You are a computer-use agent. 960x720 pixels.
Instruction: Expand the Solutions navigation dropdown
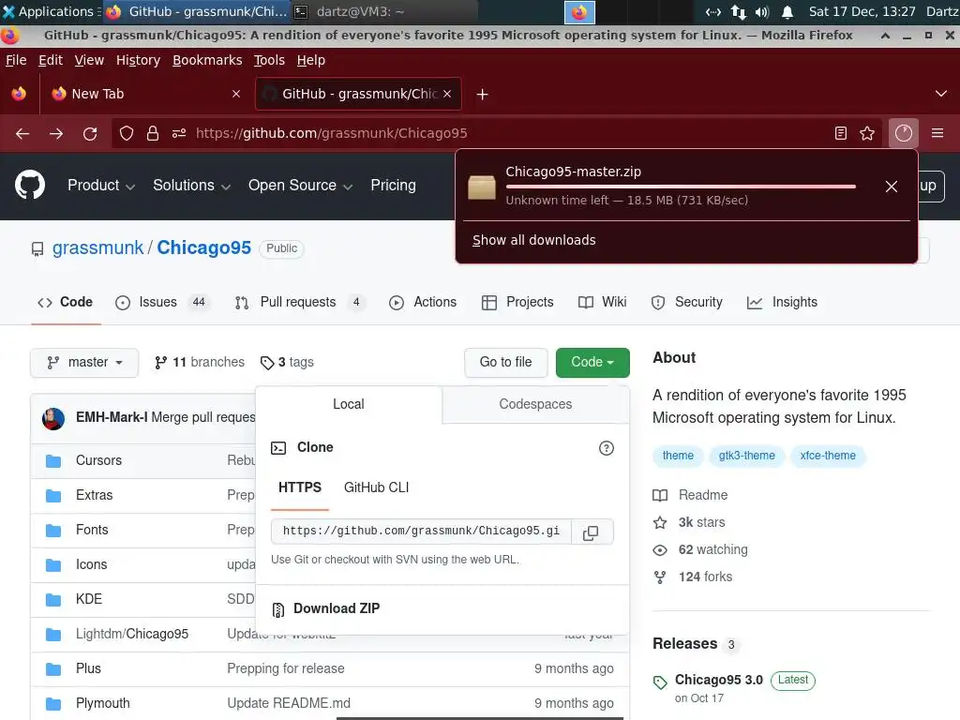(x=191, y=186)
